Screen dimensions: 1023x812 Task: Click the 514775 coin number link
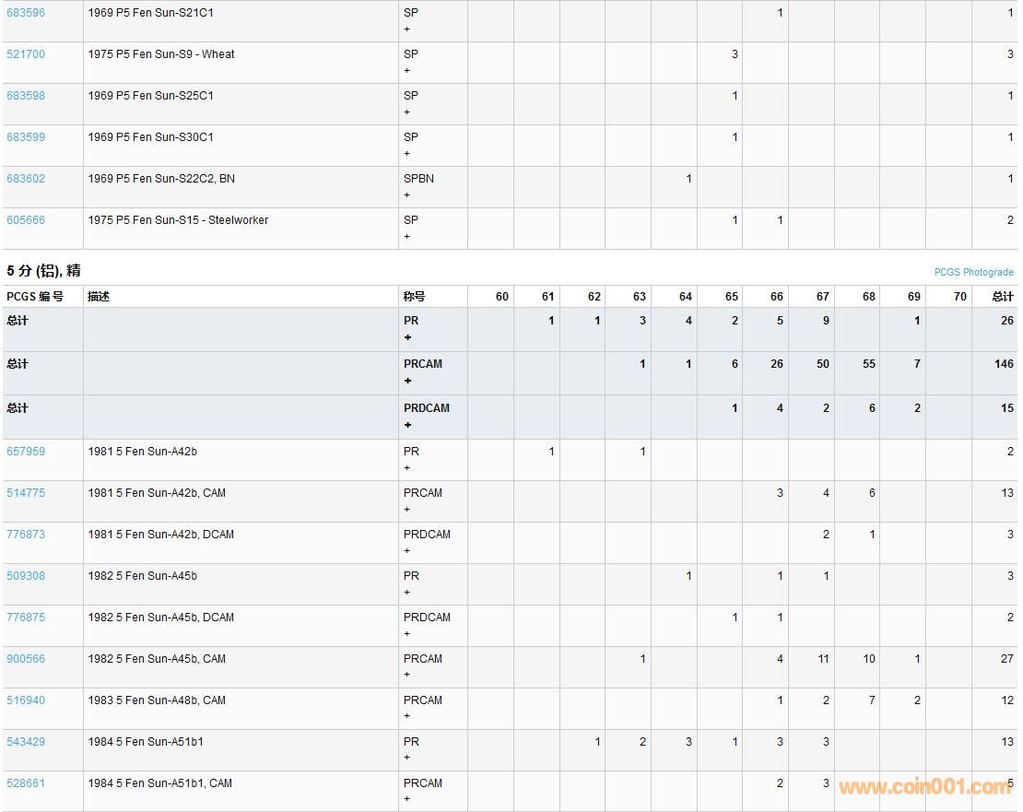(x=26, y=493)
